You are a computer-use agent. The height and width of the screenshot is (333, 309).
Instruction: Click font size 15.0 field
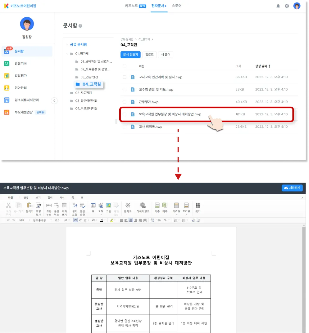pyautogui.click(x=57, y=220)
